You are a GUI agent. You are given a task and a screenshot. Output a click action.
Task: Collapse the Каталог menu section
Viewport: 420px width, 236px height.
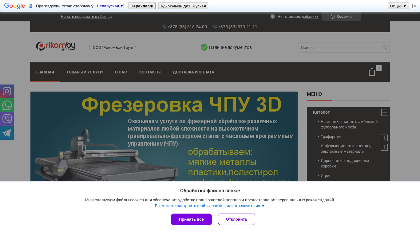[x=384, y=112]
